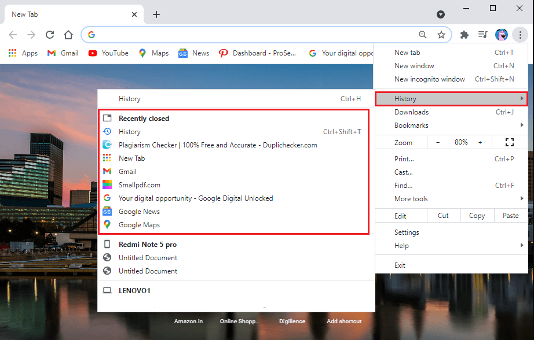Click inside the address bar field
This screenshot has width=534, height=340.
point(255,35)
